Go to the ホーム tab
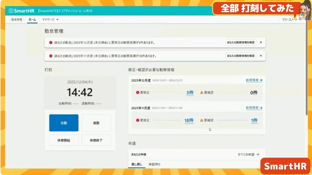The height and width of the screenshot is (175, 312). pos(32,19)
